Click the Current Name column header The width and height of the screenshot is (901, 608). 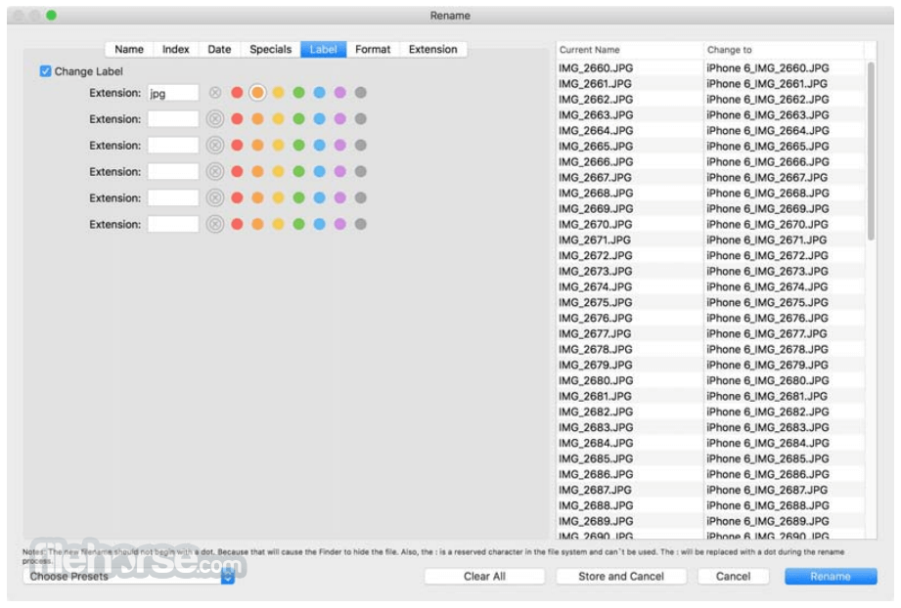coord(630,50)
